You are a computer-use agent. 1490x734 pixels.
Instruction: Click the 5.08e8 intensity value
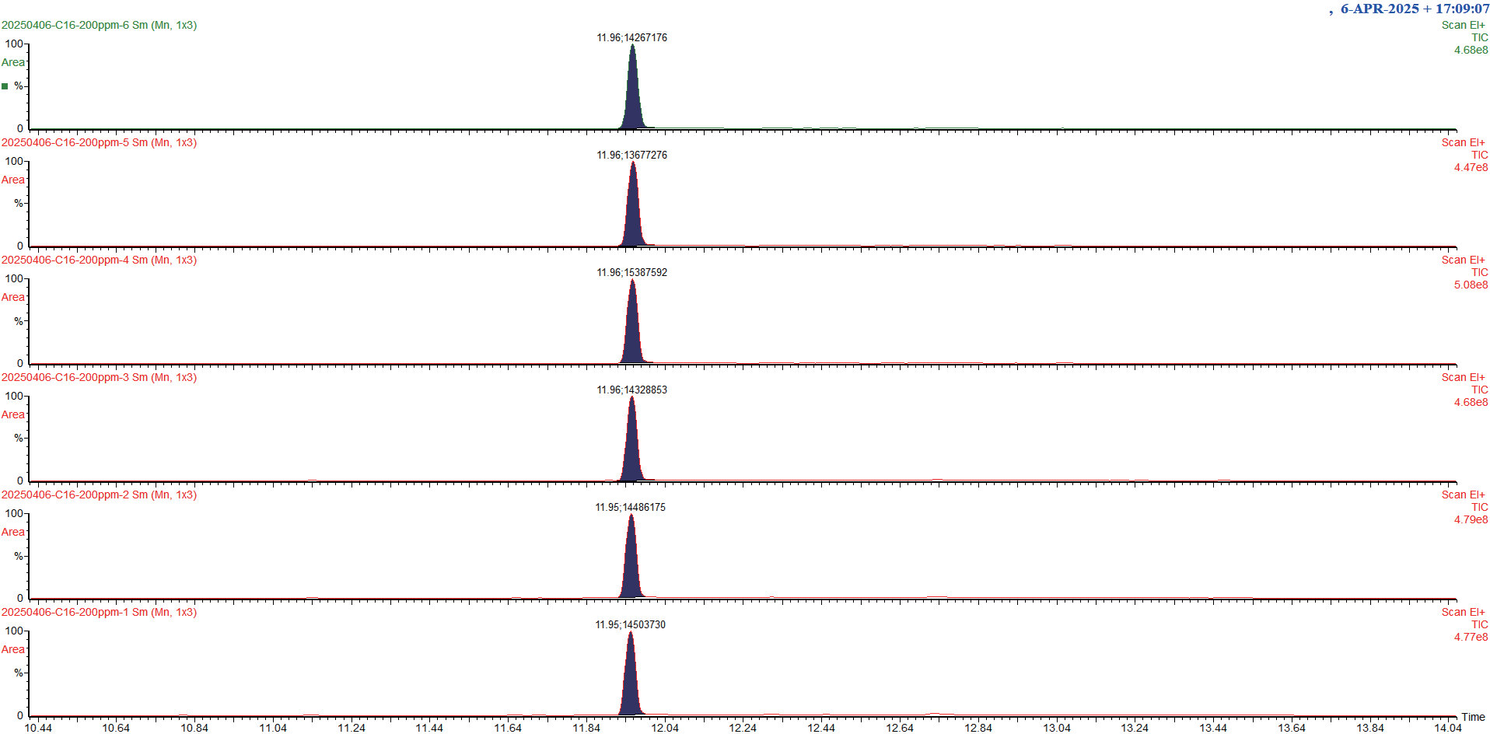click(x=1471, y=285)
